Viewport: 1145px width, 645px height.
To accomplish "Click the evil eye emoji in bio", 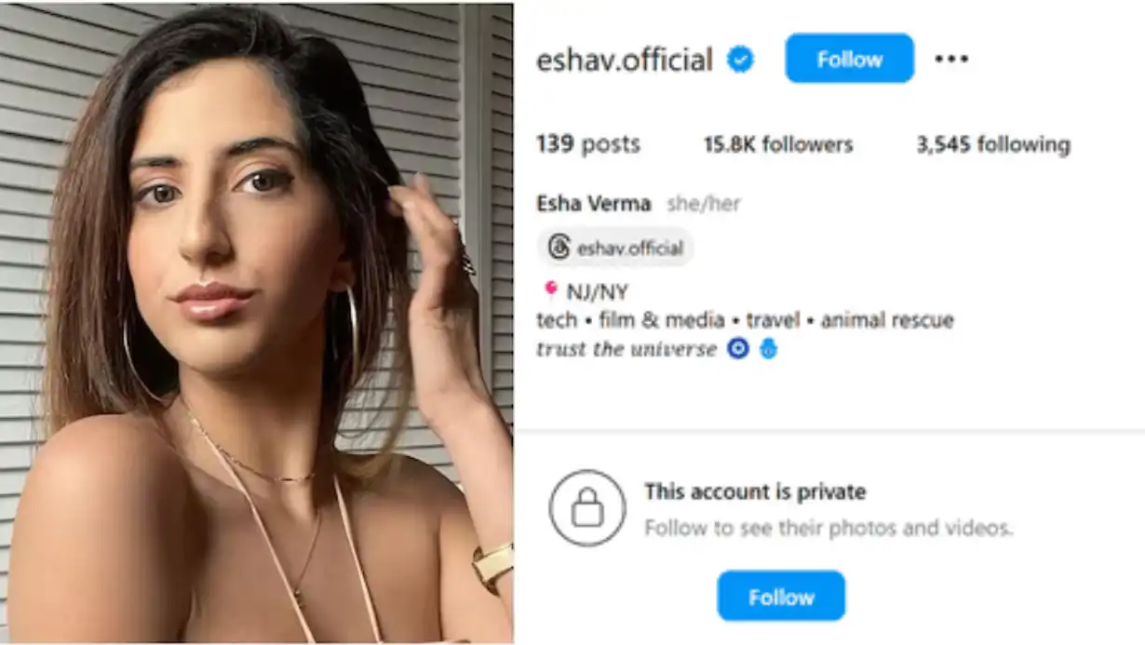I will coord(738,349).
